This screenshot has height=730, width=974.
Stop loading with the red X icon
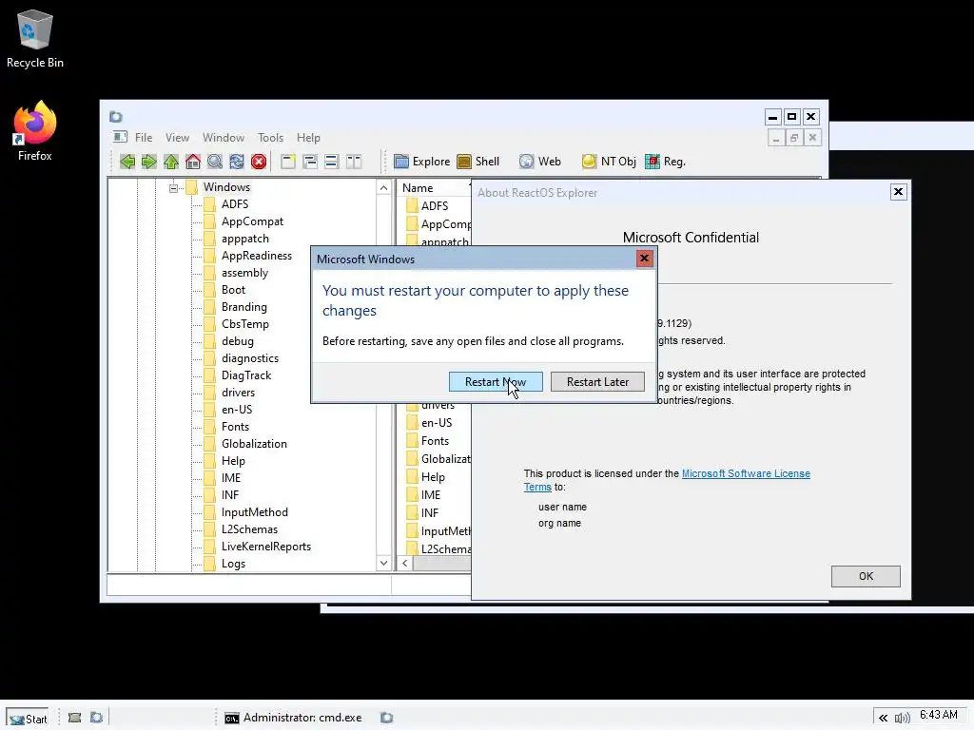point(259,162)
